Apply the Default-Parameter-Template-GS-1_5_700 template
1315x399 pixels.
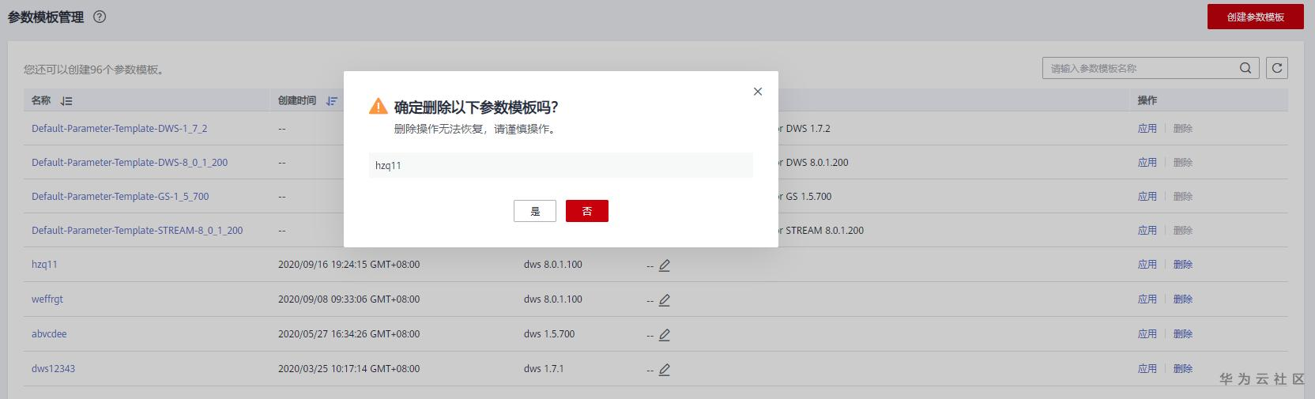1147,197
